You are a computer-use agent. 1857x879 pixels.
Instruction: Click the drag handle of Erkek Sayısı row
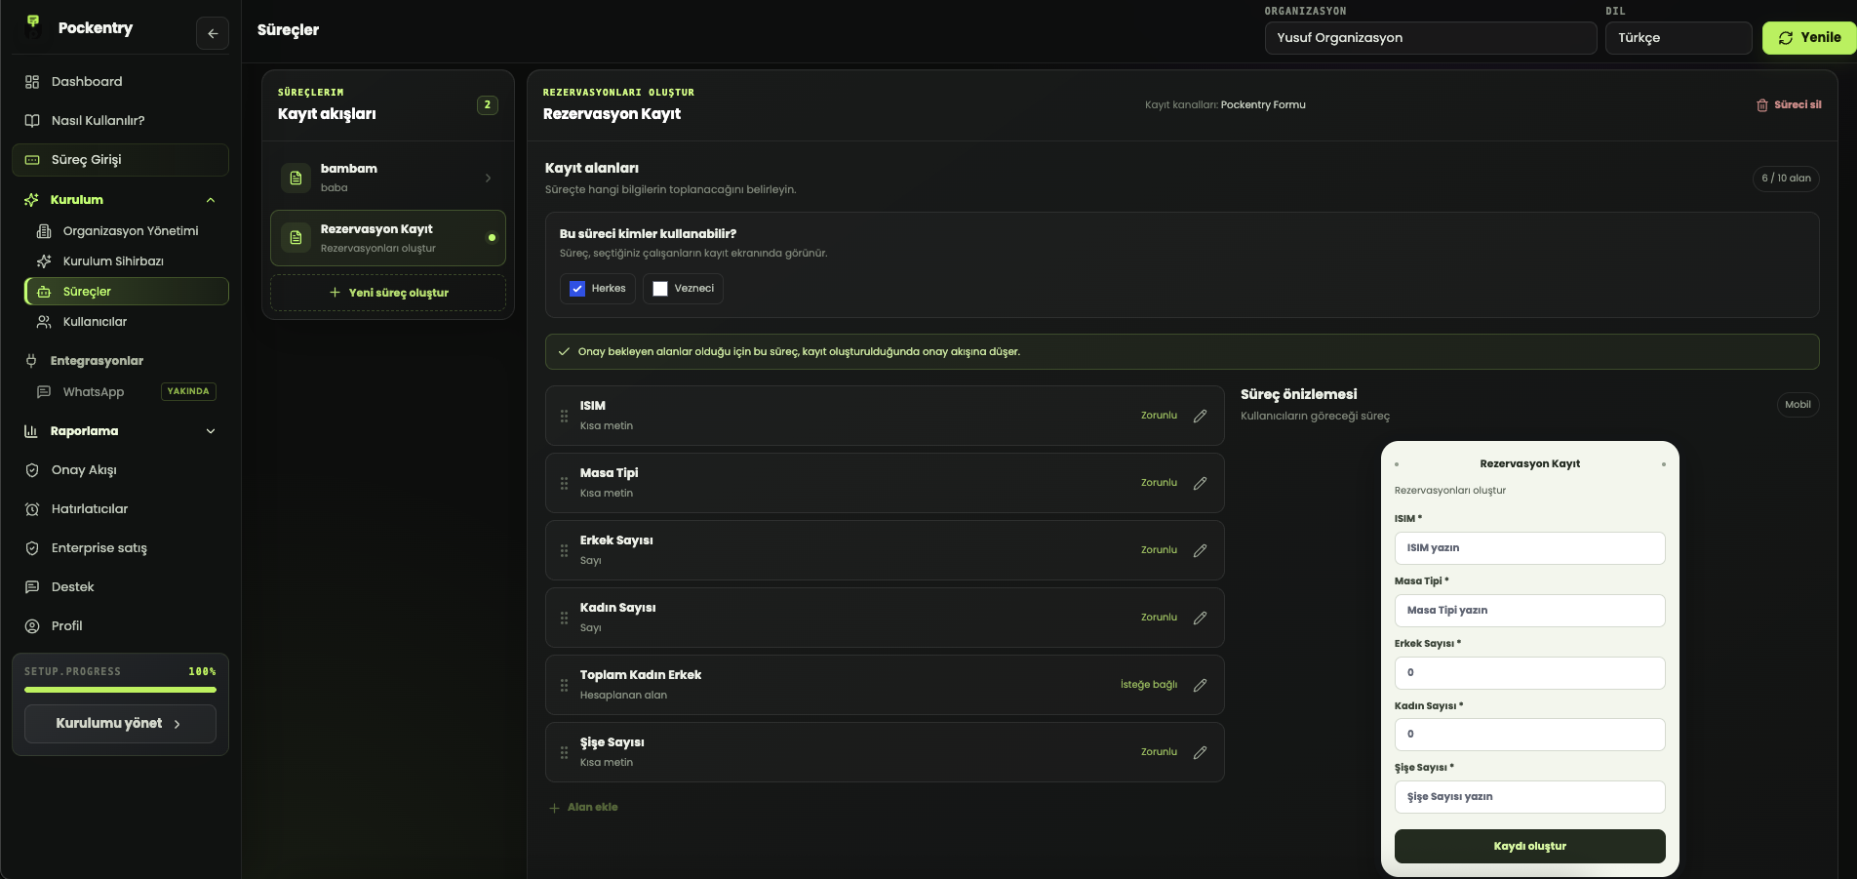(564, 550)
